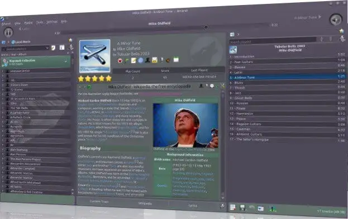Click the red heart love-track icon
The width and height of the screenshot is (348, 219).
[120, 60]
